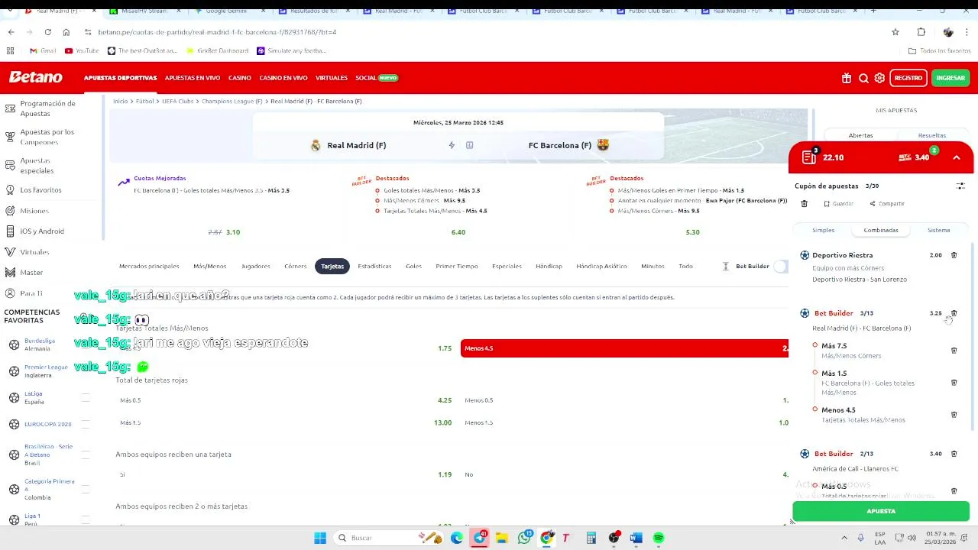This screenshot has height=550, width=978.
Task: Open the Social NUEVO menu item
Action: [377, 78]
